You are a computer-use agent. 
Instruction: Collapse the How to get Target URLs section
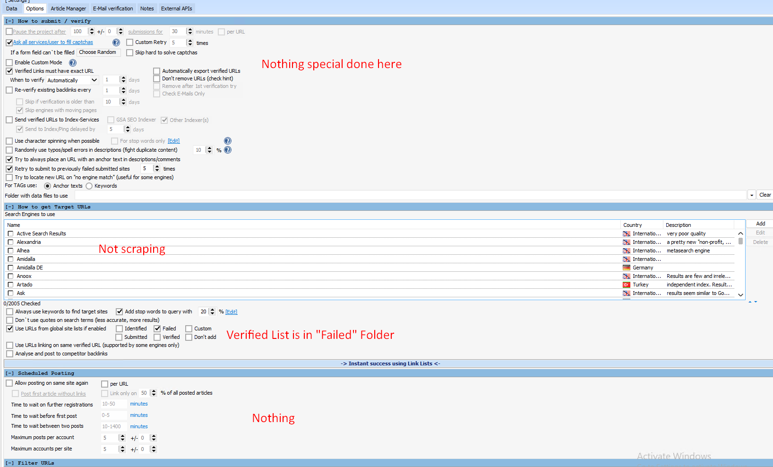pyautogui.click(x=9, y=207)
